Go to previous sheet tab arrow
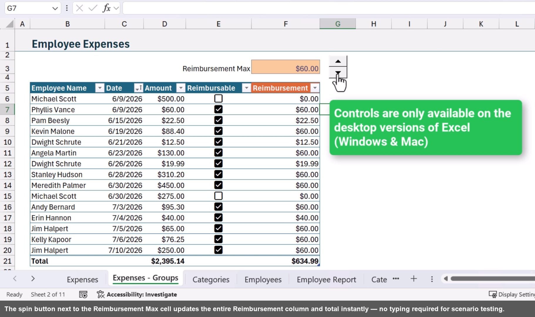The image size is (535, 317). (x=15, y=279)
